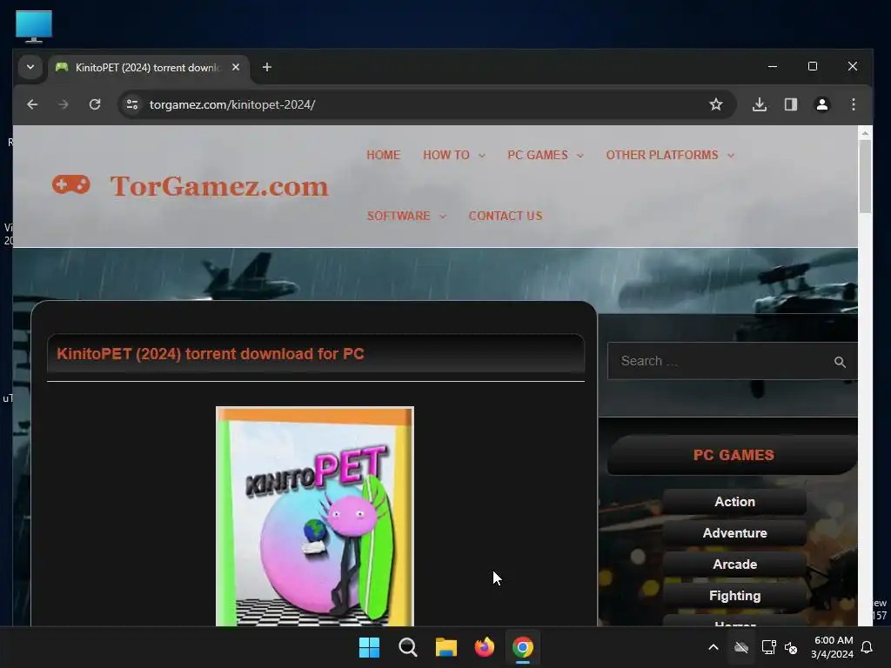Open a new browser tab
The height and width of the screenshot is (668, 891).
pyautogui.click(x=266, y=67)
